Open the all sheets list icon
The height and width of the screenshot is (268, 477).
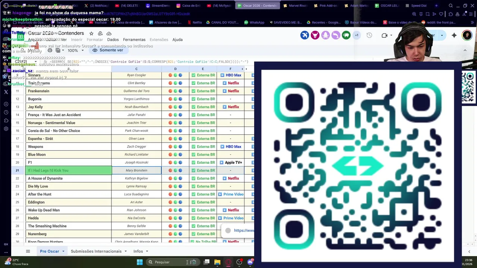28,251
